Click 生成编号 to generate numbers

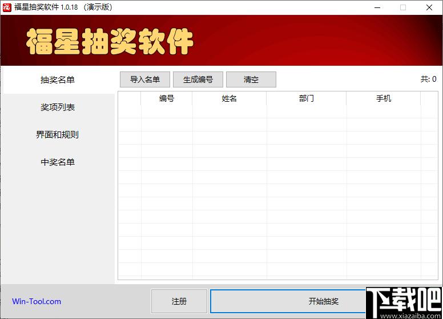tap(198, 79)
